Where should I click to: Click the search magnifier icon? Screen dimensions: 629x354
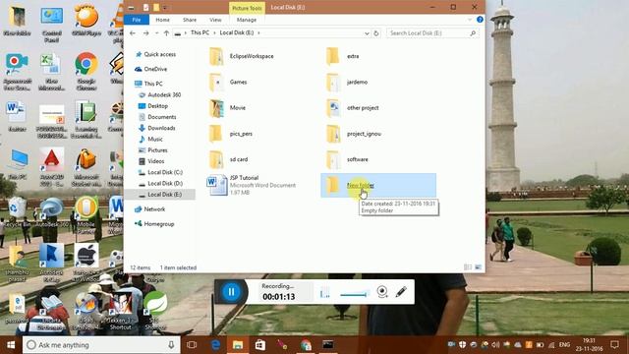(473, 33)
